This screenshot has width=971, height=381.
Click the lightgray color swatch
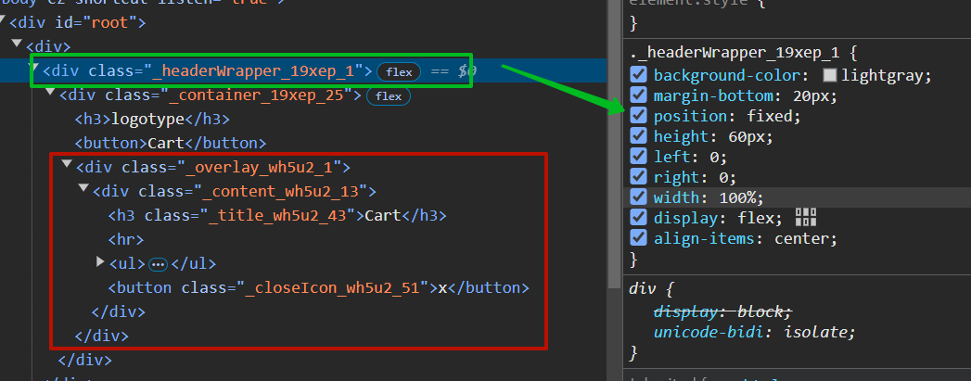click(830, 76)
